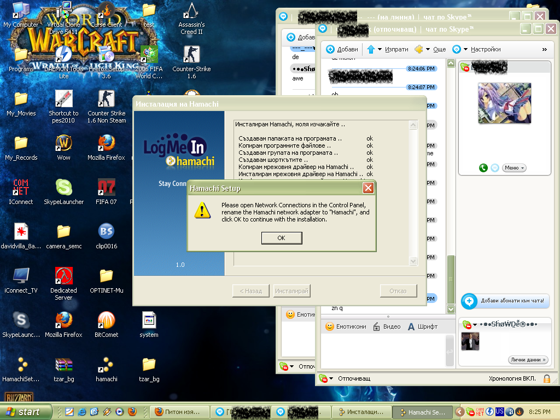Select the davidvilla_8a... file icon
The image size is (560, 420).
(x=21, y=236)
